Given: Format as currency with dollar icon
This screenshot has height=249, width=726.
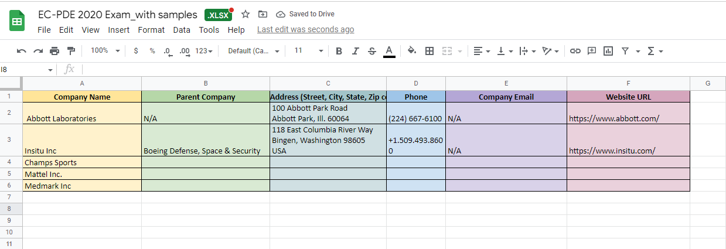Looking at the screenshot, I should tap(136, 51).
